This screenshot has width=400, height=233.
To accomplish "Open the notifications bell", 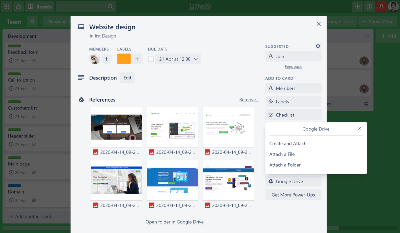I will click(x=381, y=6).
